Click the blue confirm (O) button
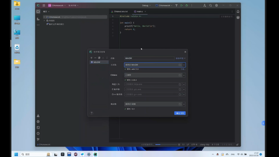 180,113
